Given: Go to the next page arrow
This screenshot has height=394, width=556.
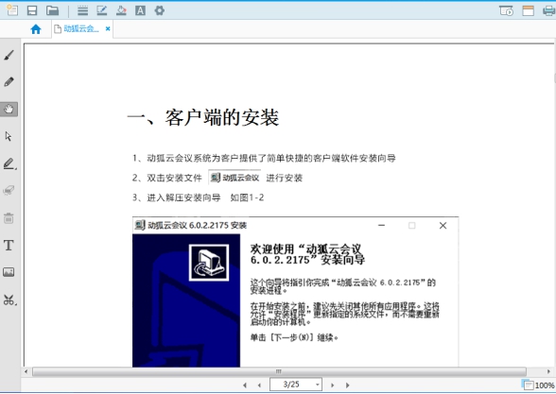Looking at the screenshot, I should [332, 385].
